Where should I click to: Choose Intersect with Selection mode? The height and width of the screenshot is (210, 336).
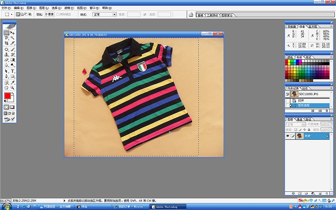coord(30,14)
